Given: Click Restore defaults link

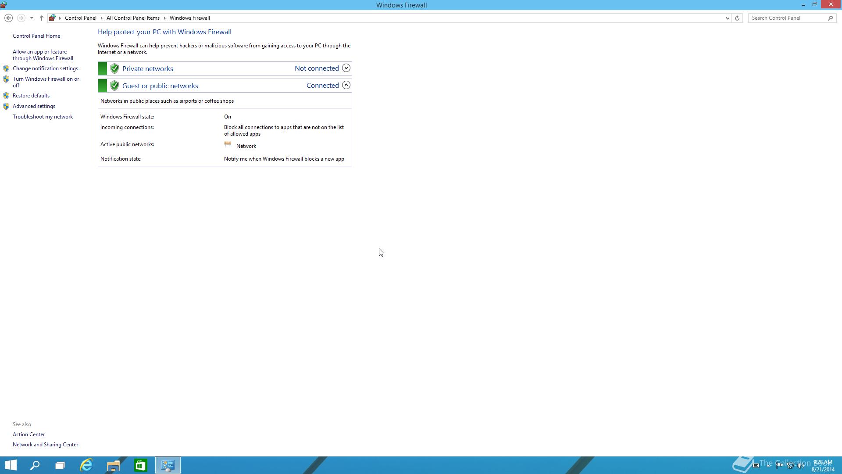Looking at the screenshot, I should [x=31, y=96].
